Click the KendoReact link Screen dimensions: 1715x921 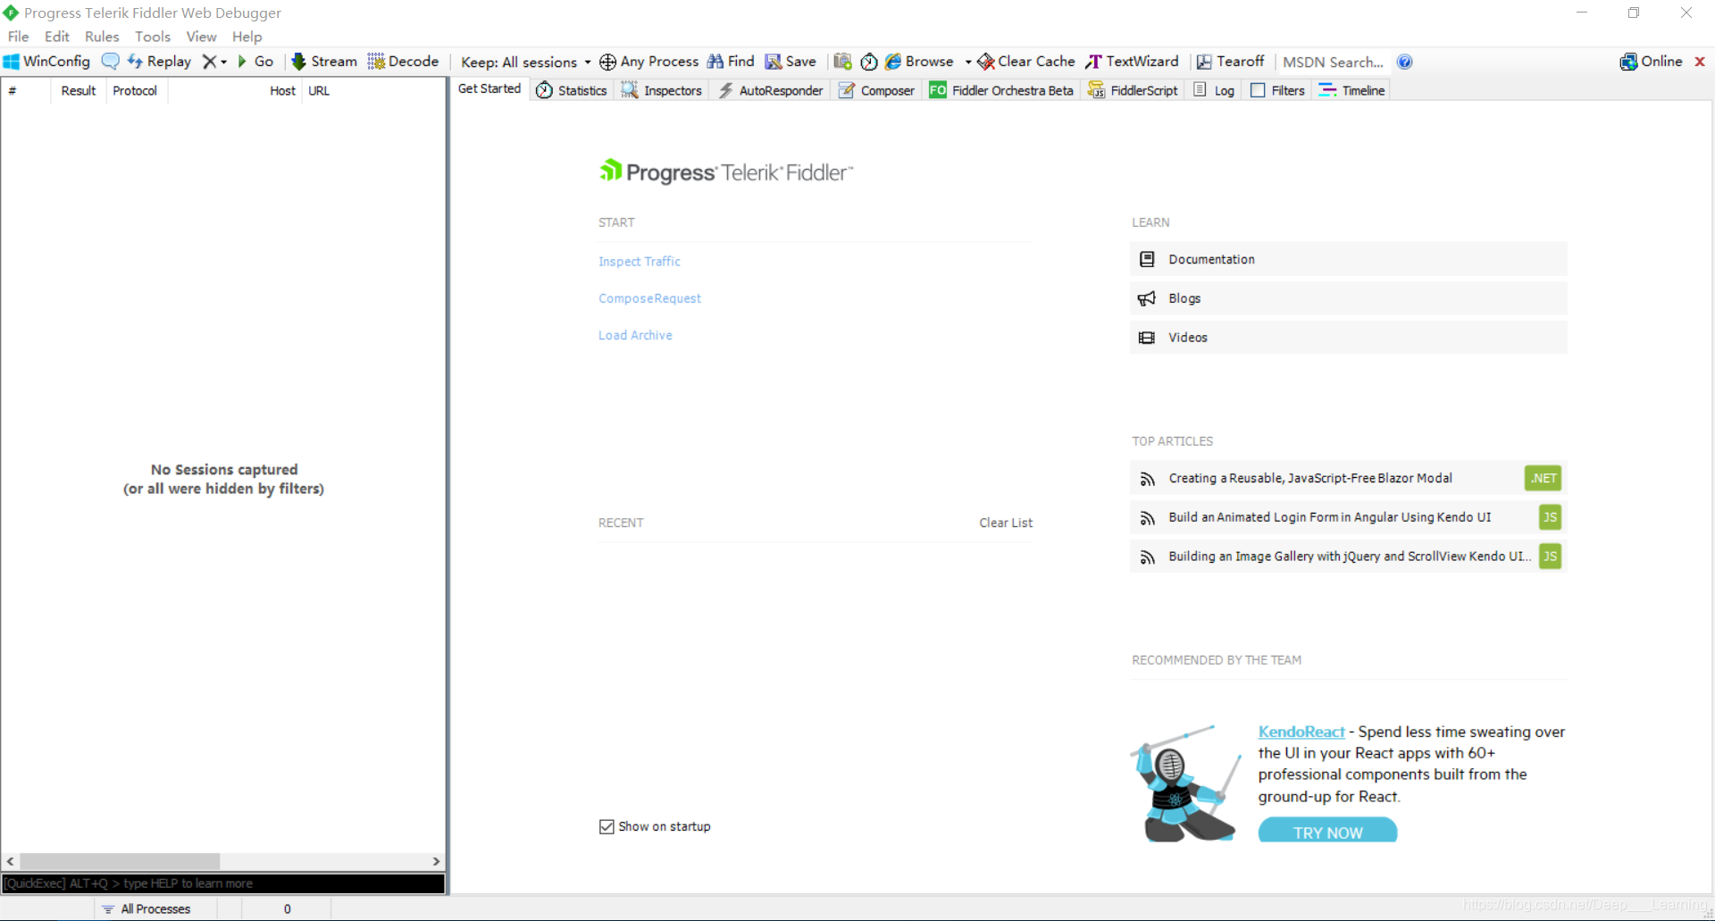tap(1301, 732)
